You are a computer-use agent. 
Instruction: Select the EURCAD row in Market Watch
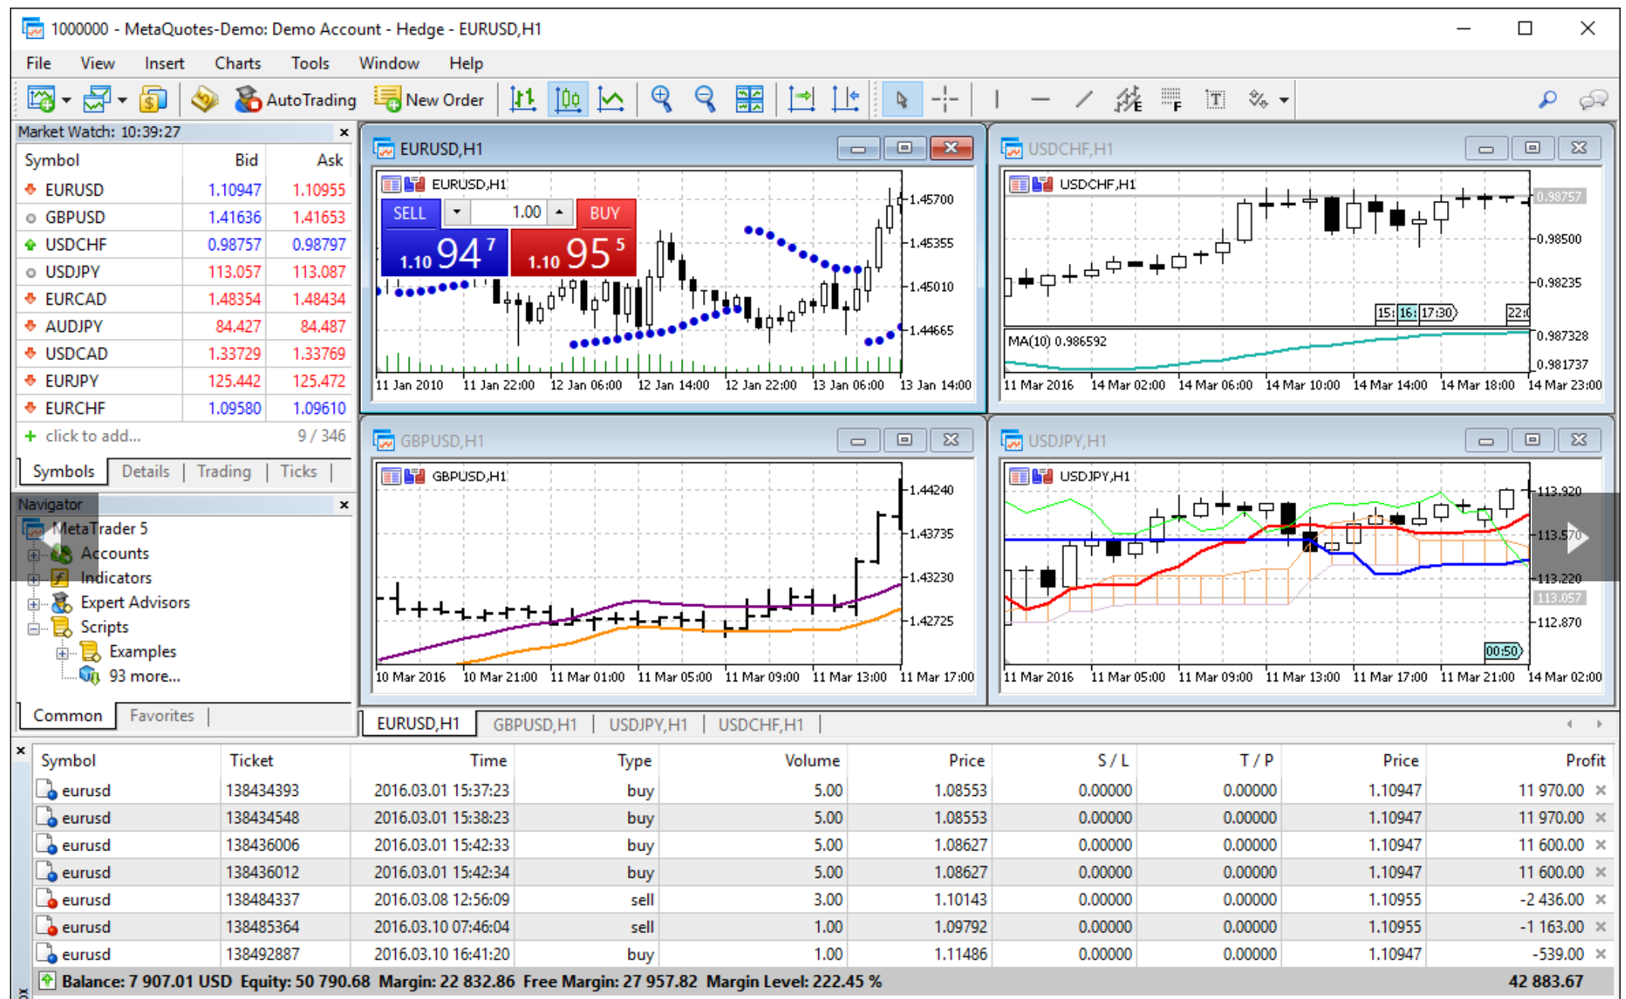pos(184,299)
